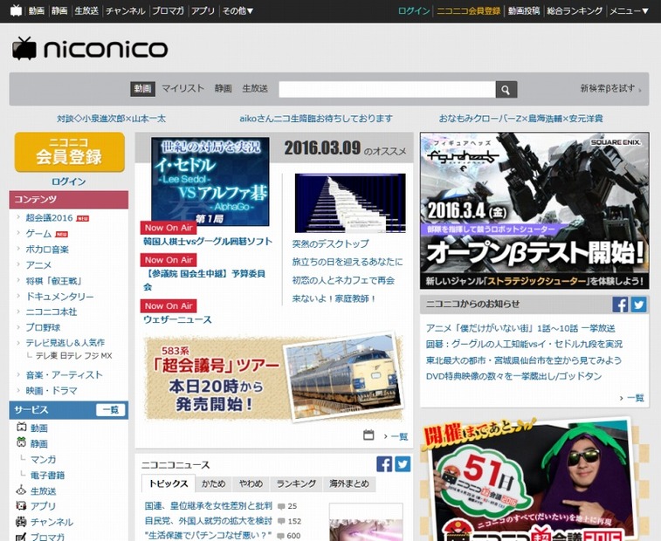Screen dimensions: 661x541
Task: Select マイリスト search mode tab
Action: coord(182,88)
